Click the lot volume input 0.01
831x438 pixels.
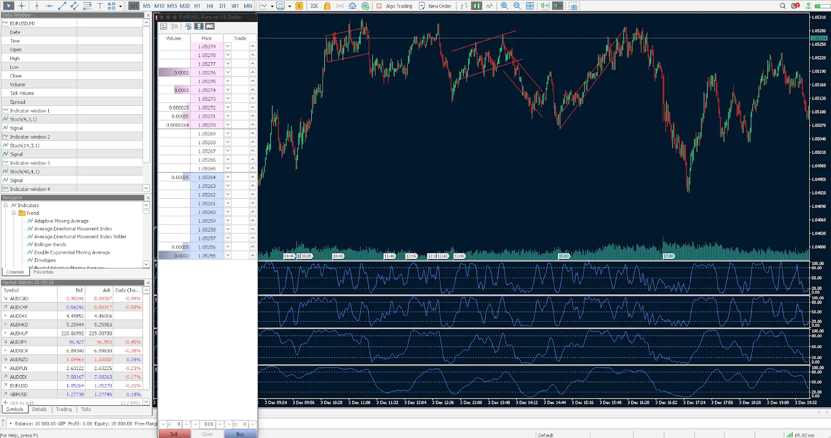coord(208,424)
